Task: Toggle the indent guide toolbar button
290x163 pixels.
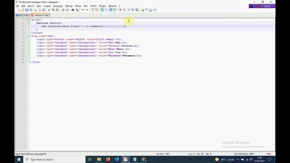Action: [x=111, y=10]
